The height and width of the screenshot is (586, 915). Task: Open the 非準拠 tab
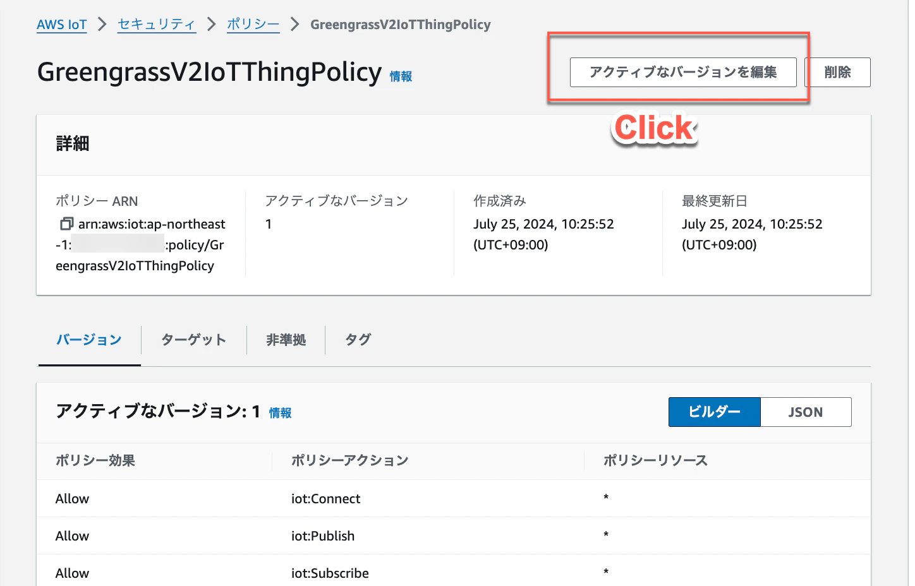click(286, 340)
